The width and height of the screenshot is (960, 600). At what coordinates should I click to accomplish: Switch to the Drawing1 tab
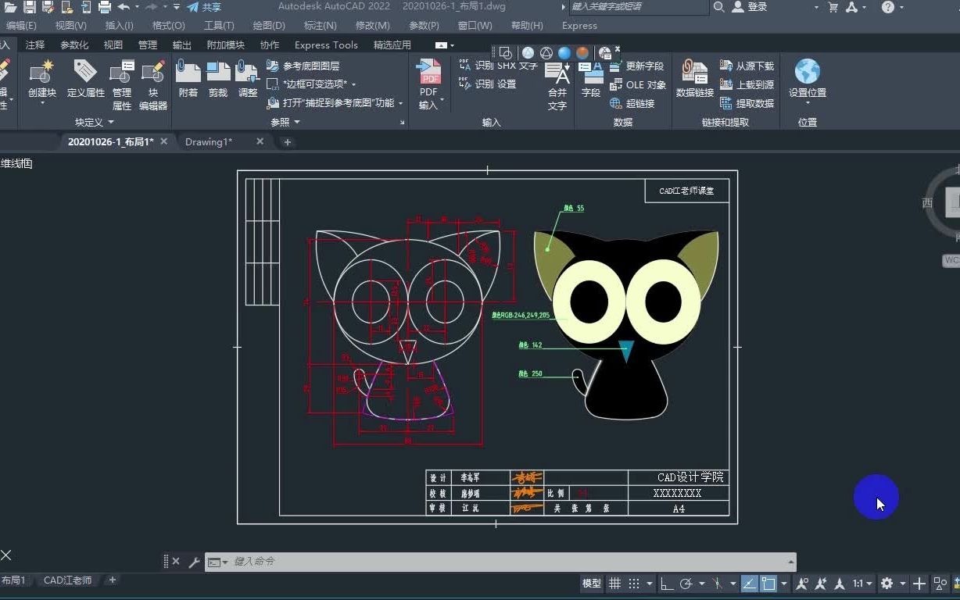209,141
